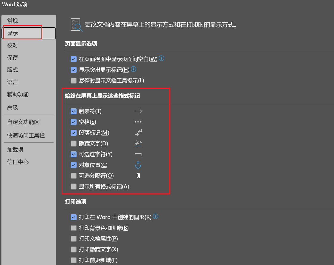Image resolution: width=334 pixels, height=265 pixels.
Task: Enable 悬停时显示文档工具提示 checkbox
Action: click(74, 81)
